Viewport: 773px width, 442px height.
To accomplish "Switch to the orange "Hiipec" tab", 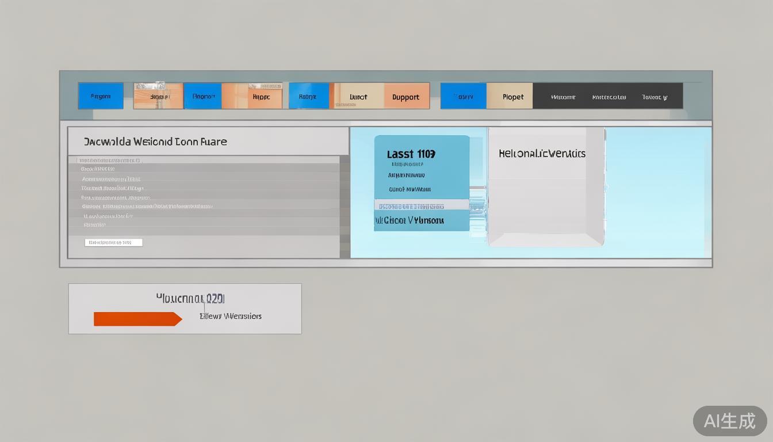I will [260, 96].
